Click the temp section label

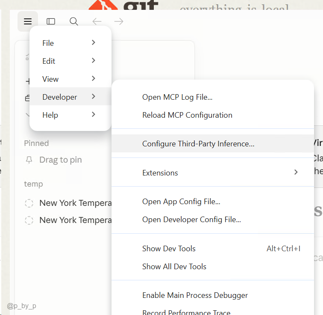tap(33, 184)
